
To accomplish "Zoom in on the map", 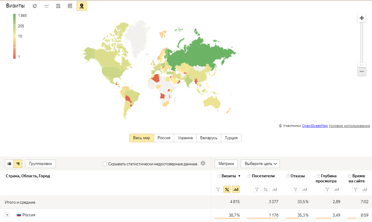I will tap(362, 18).
